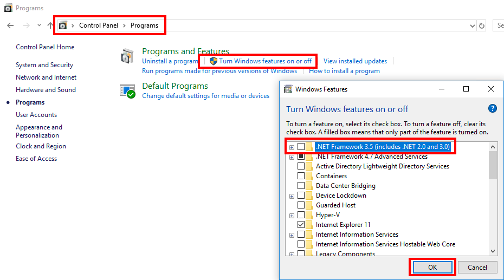Expand the Hyper-V tree node
Screen dimensions: 504x280
[x=292, y=216]
